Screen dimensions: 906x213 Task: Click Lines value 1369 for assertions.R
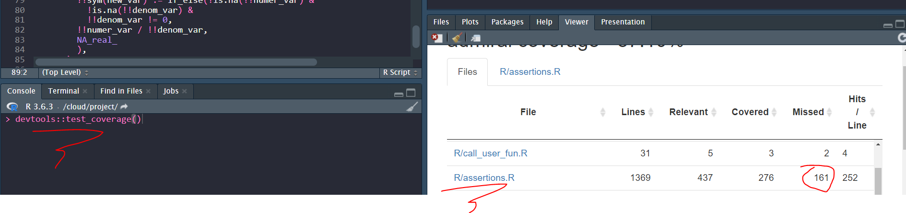(640, 178)
